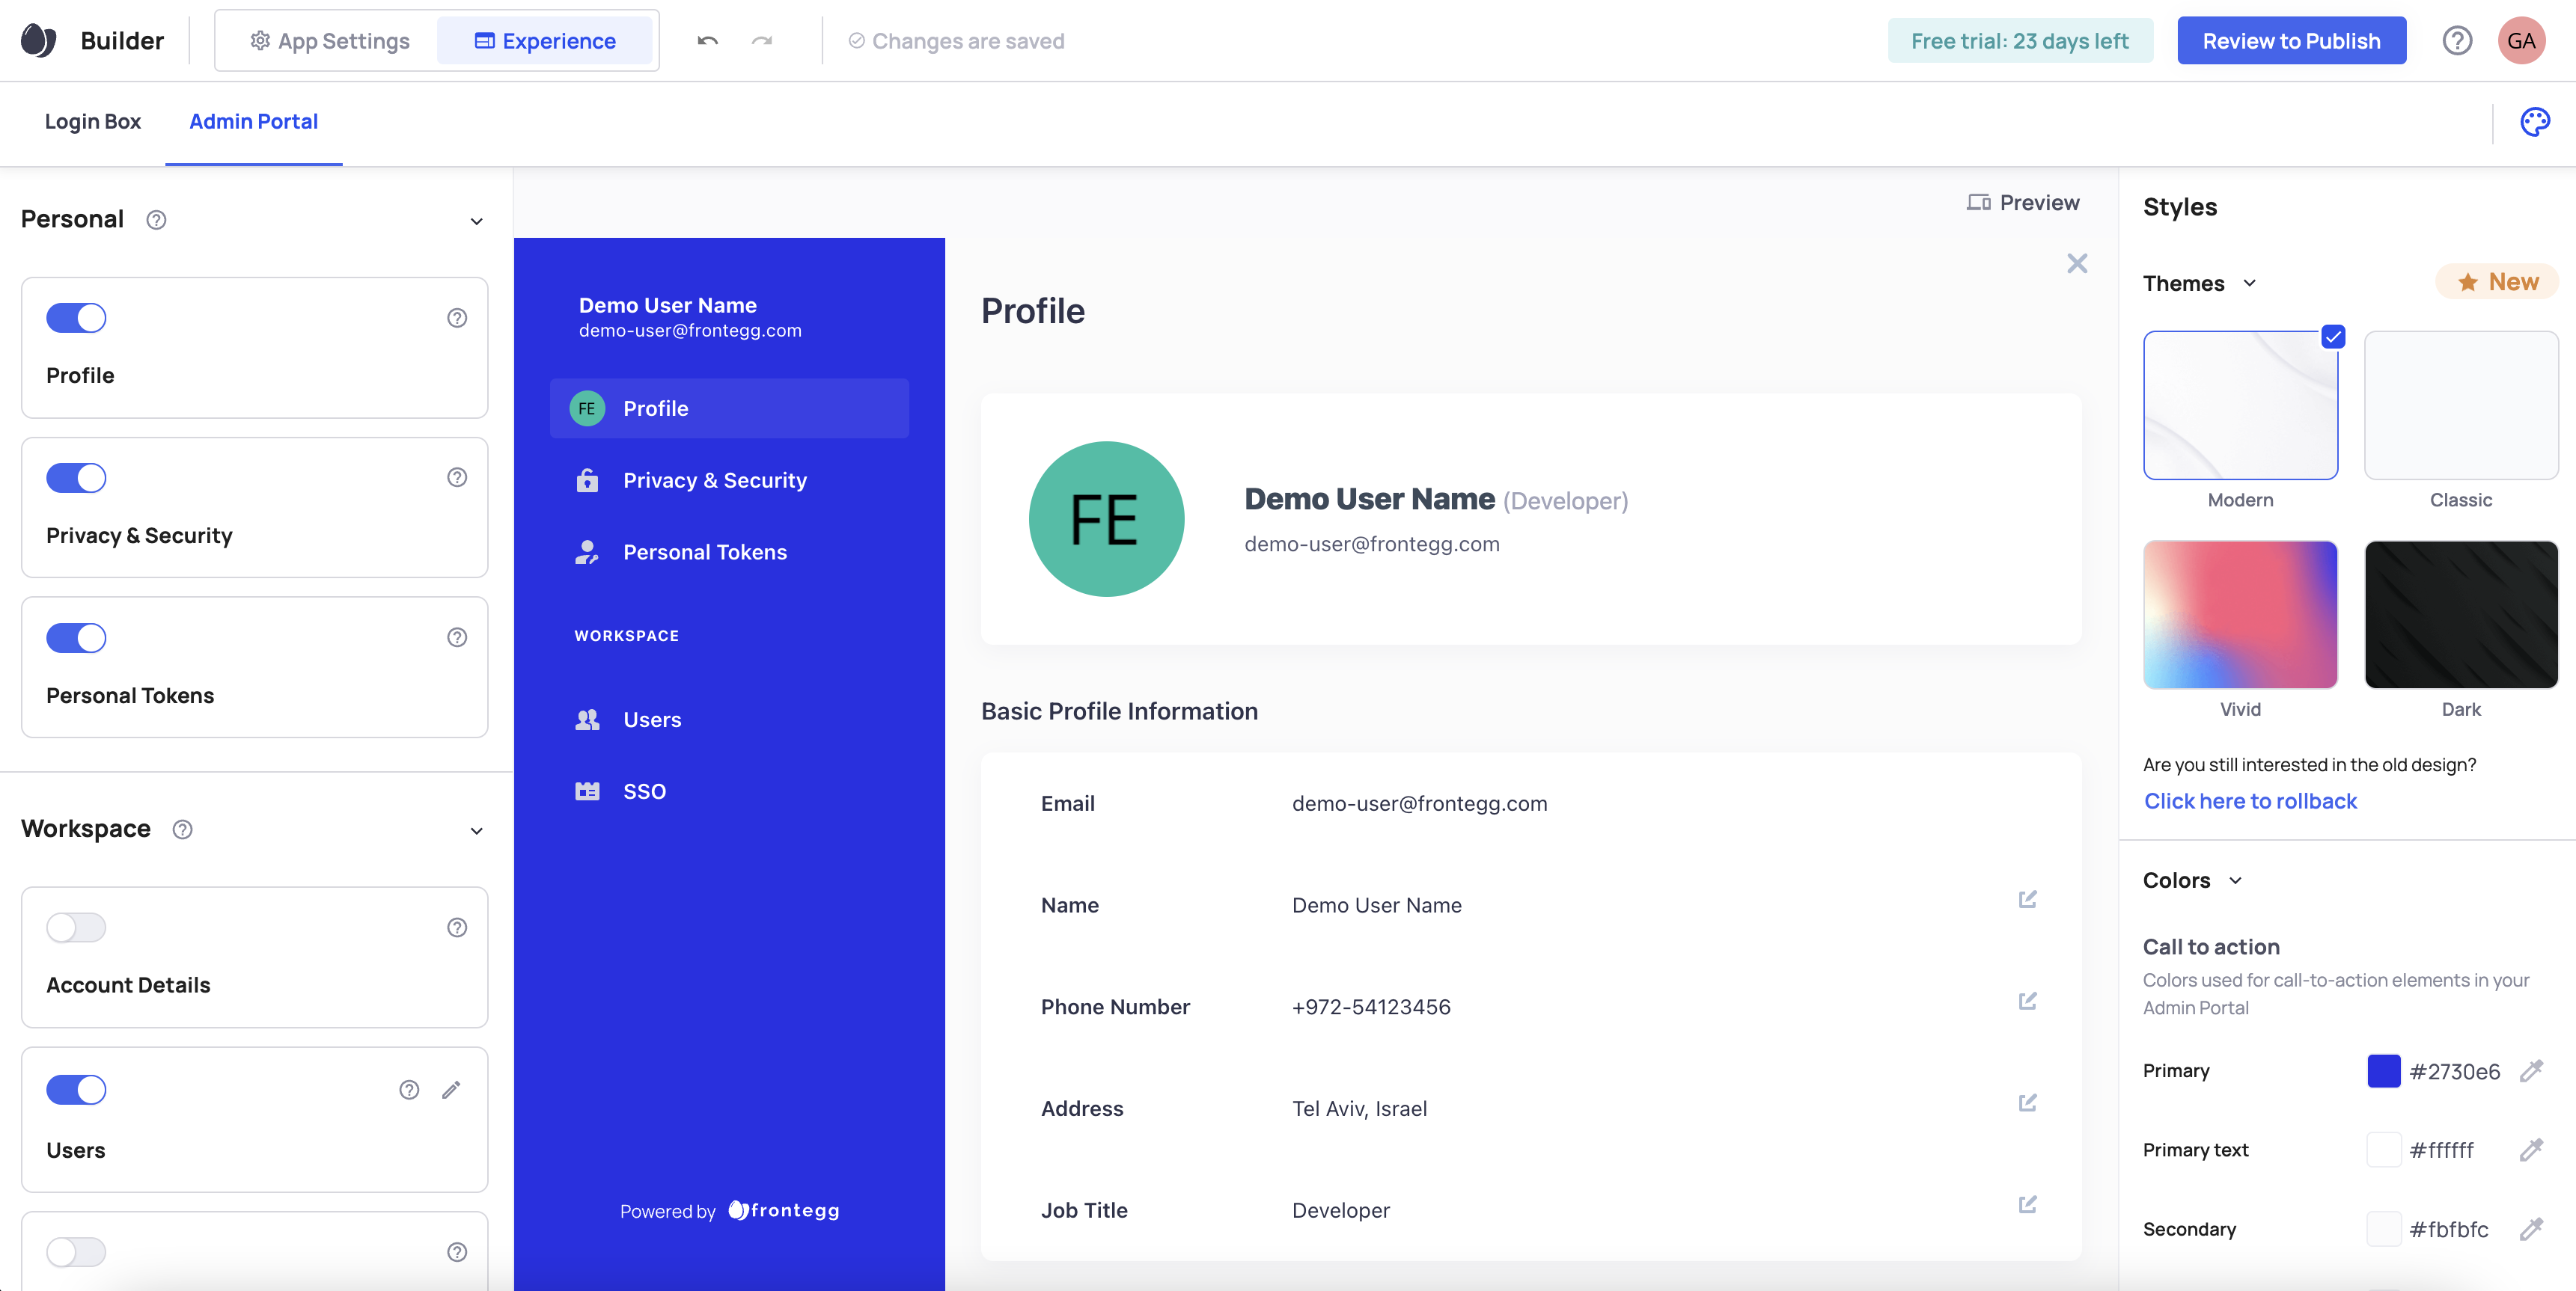Collapse the Colors section

2236,880
